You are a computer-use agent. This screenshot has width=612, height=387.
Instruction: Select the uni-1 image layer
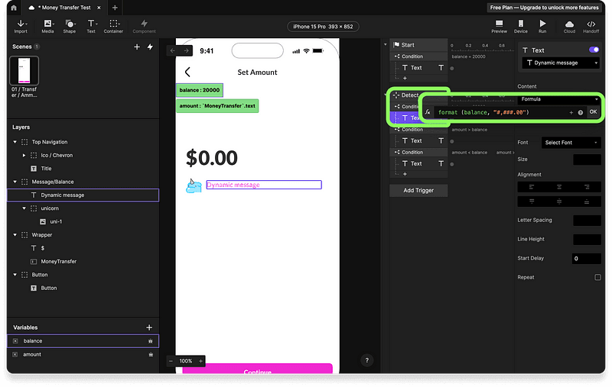(x=83, y=221)
